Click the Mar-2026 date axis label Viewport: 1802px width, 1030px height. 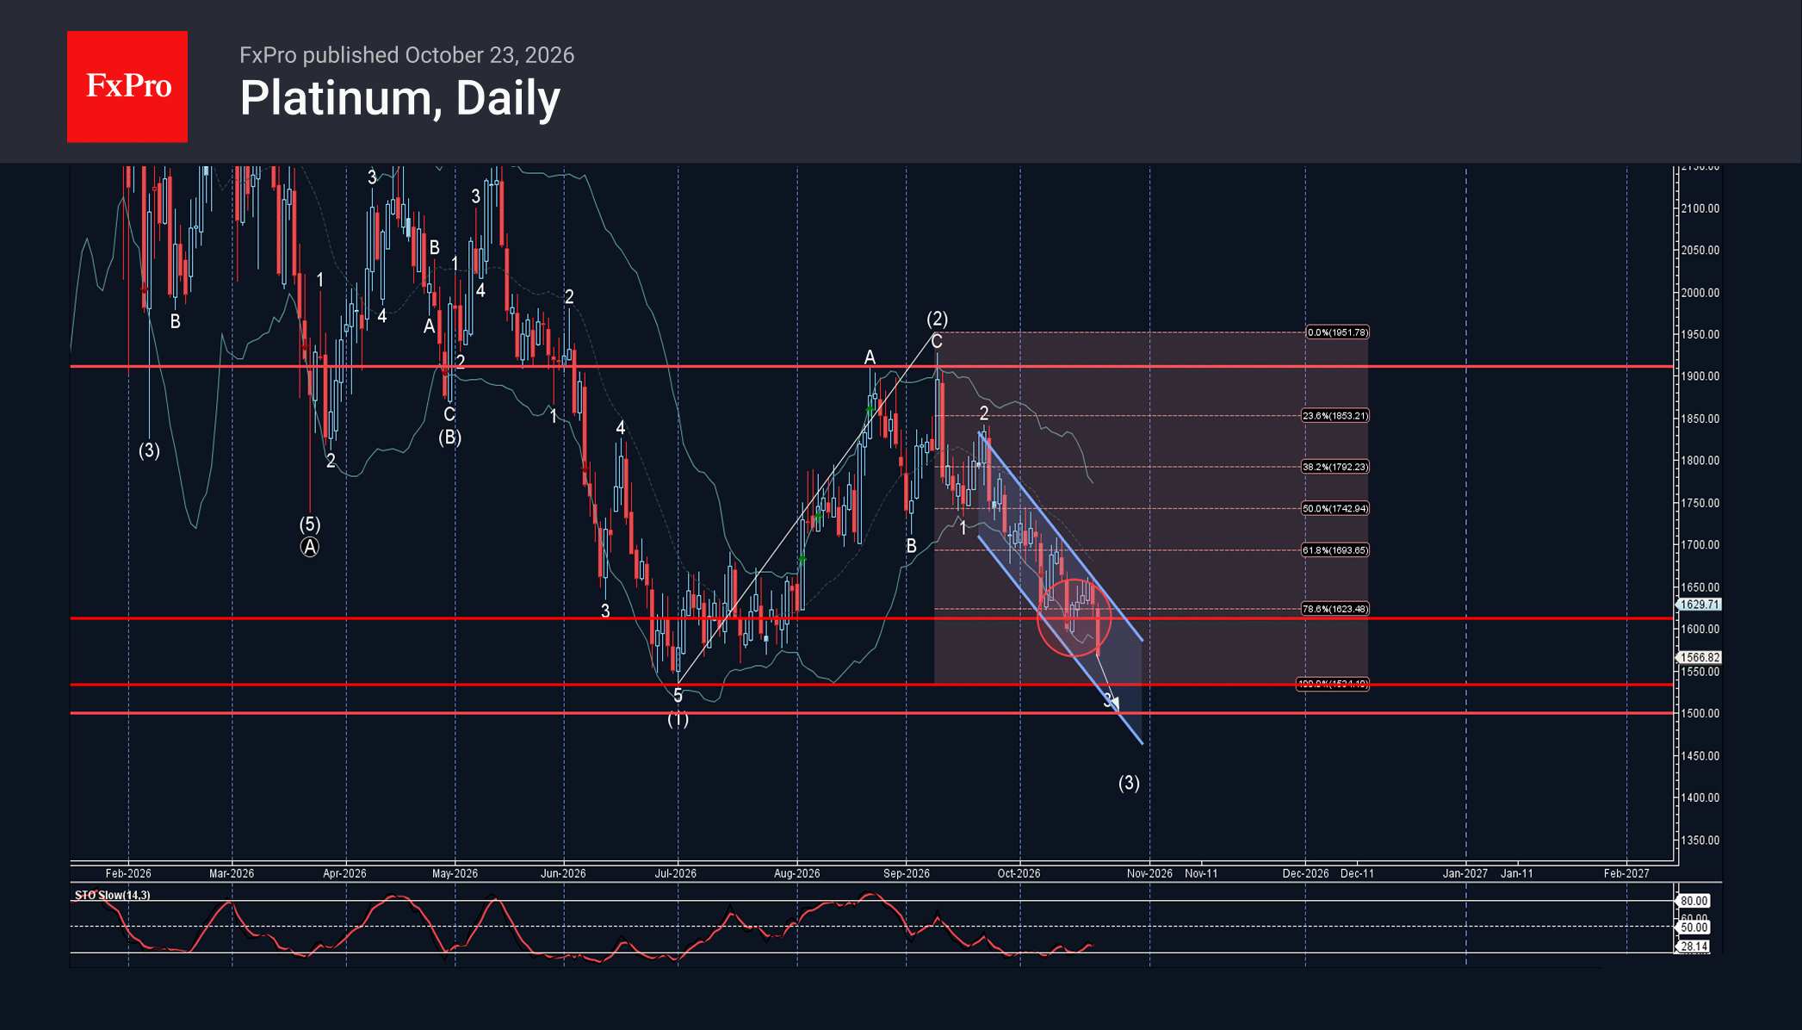coord(232,873)
